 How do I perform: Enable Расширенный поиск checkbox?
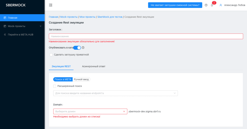tap(55, 86)
